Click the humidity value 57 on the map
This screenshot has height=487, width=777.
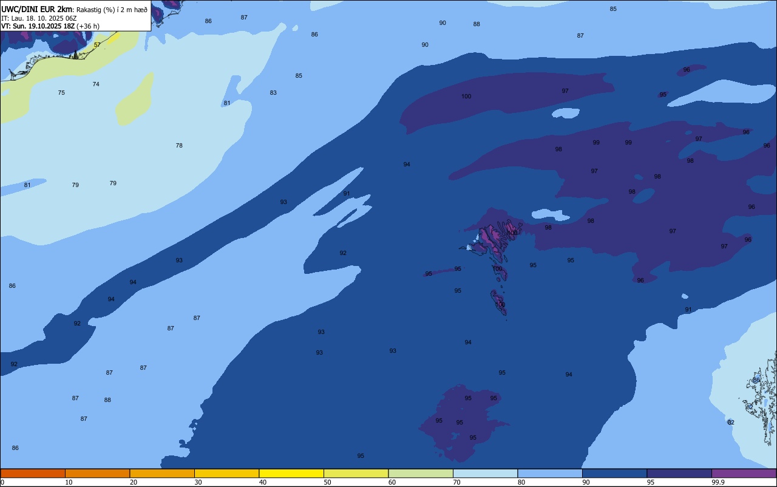pyautogui.click(x=97, y=45)
